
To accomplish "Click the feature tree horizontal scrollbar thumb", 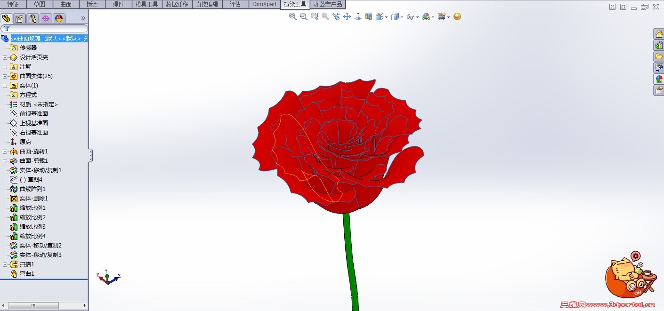I will [x=33, y=306].
